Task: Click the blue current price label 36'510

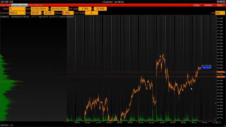Action: (206, 67)
